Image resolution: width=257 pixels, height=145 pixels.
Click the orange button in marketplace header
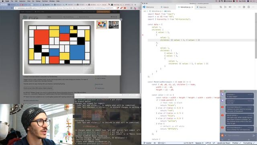pyautogui.click(x=103, y=12)
